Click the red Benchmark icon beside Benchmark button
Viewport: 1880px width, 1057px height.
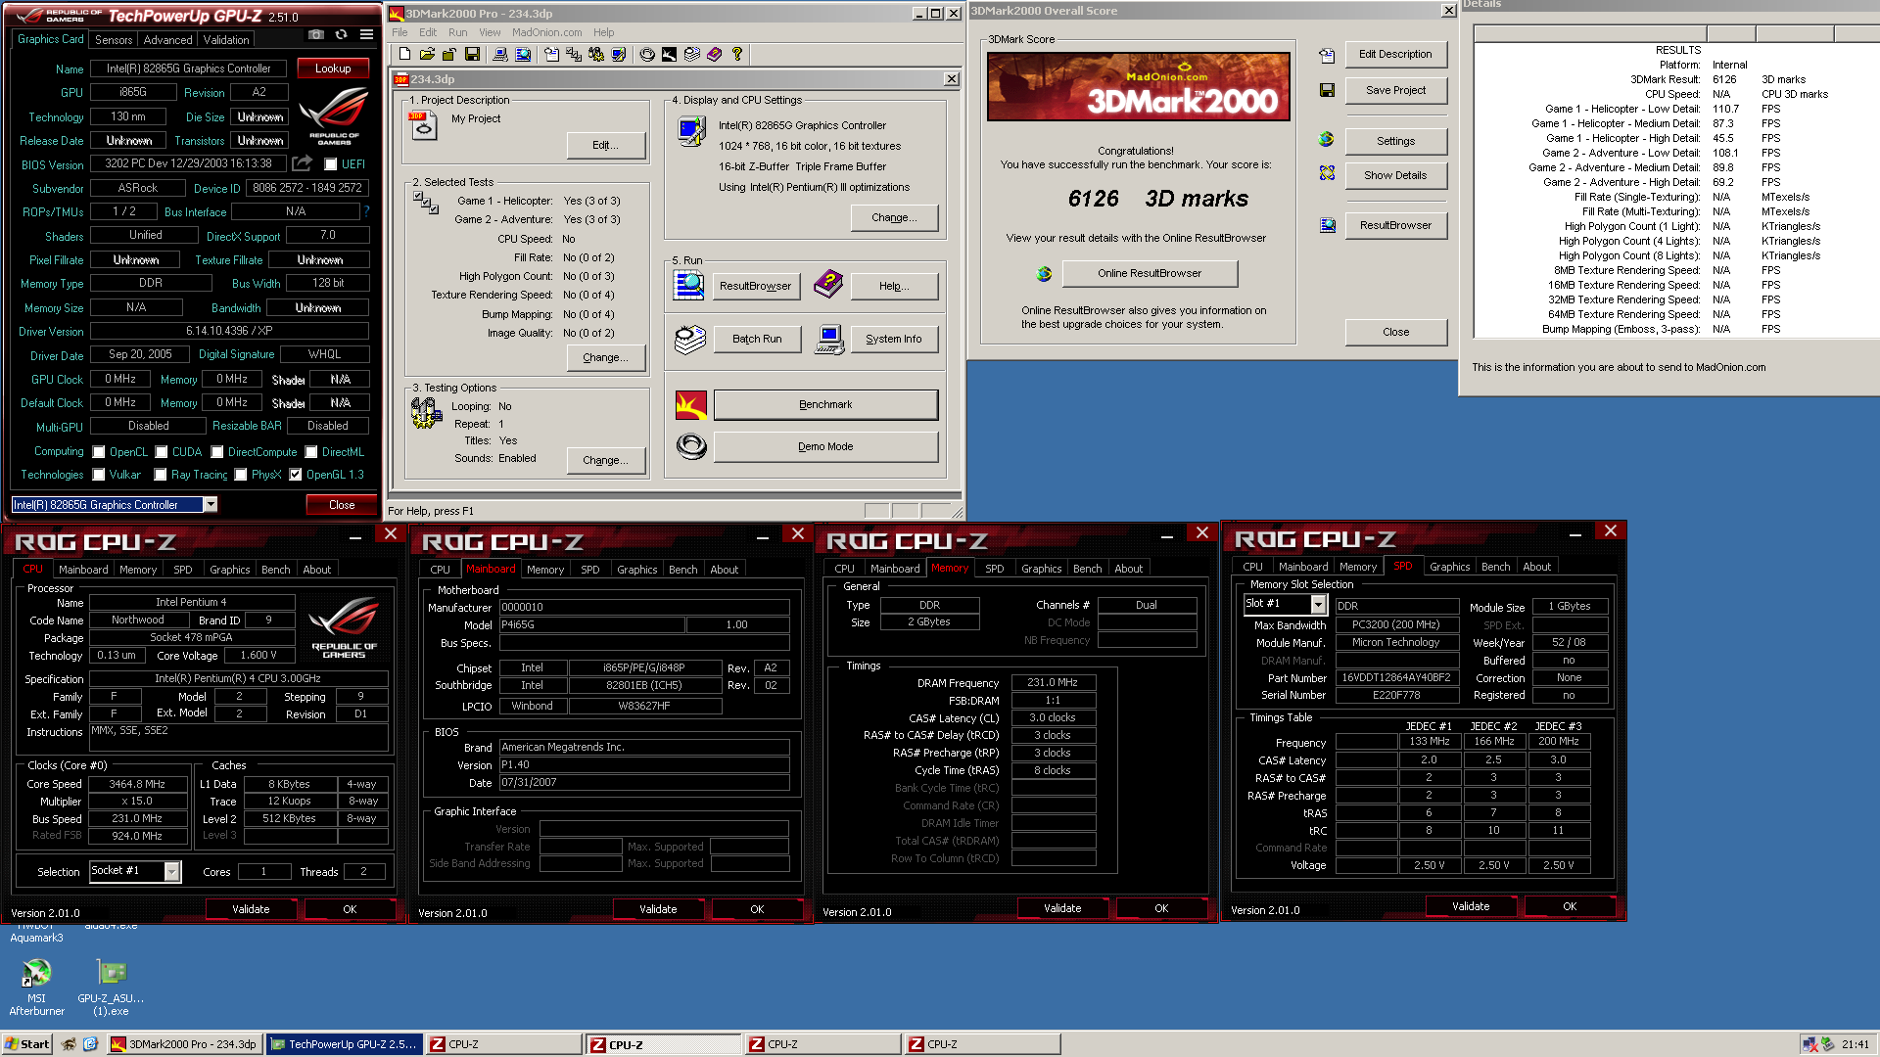(x=691, y=404)
